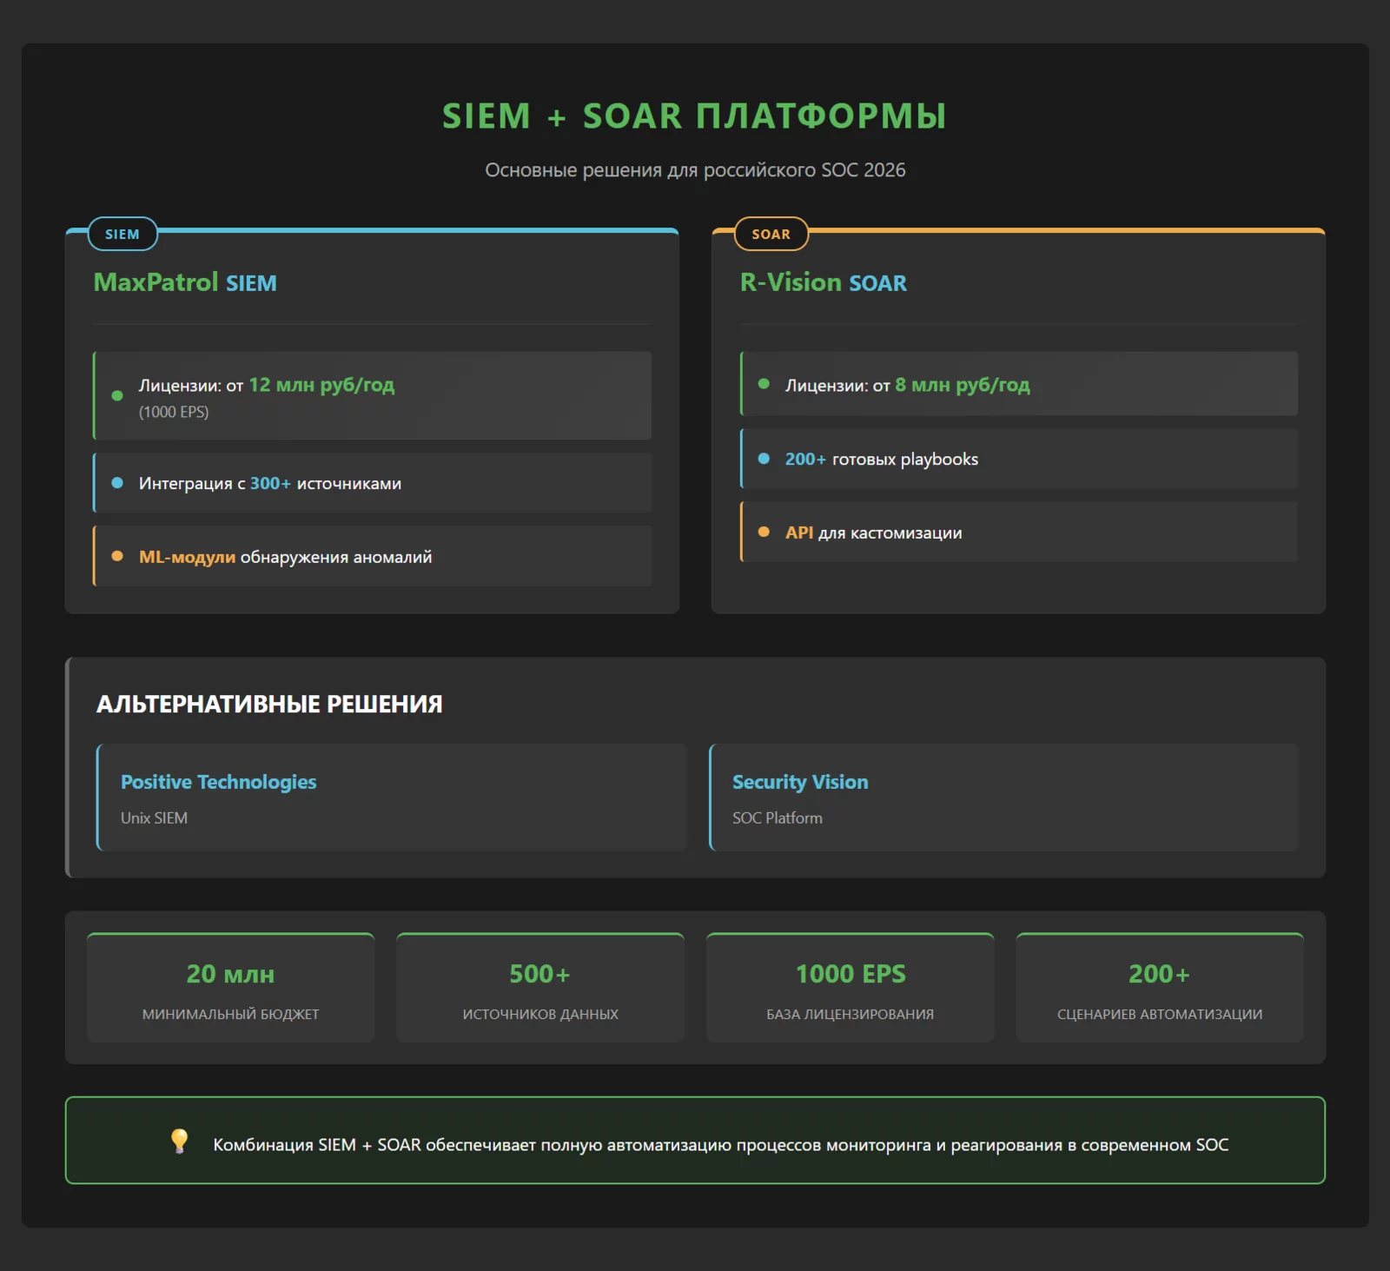Click the green bullet beside MaxPatrol licenses

117,395
